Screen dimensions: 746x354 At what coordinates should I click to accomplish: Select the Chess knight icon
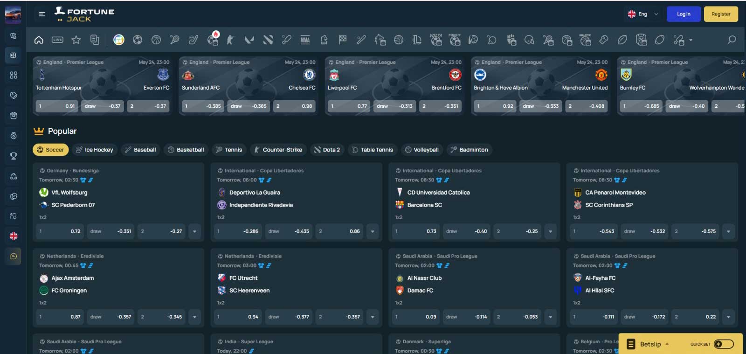(x=324, y=40)
